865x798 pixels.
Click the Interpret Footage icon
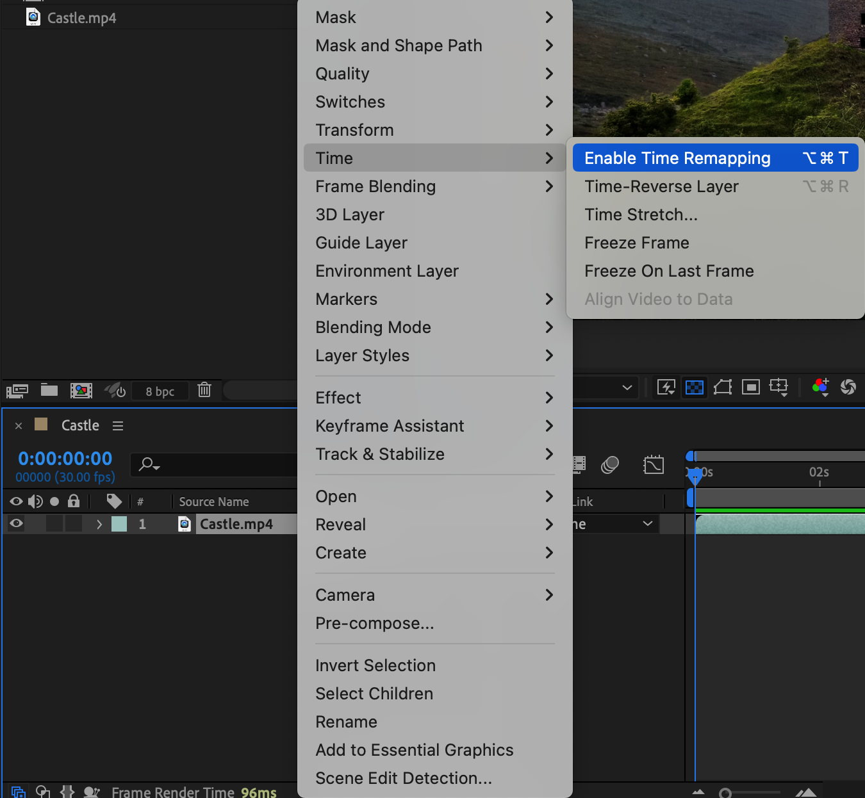coord(17,390)
